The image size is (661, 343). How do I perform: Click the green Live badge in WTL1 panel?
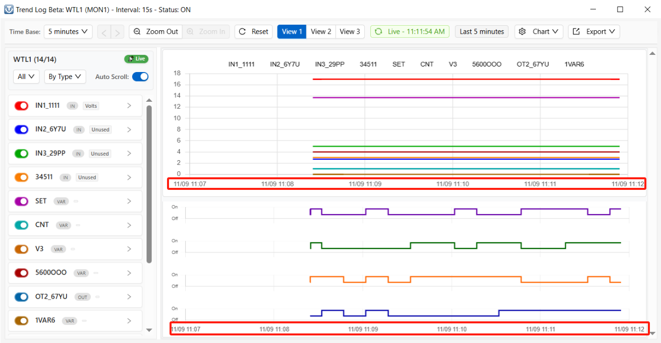(x=136, y=59)
